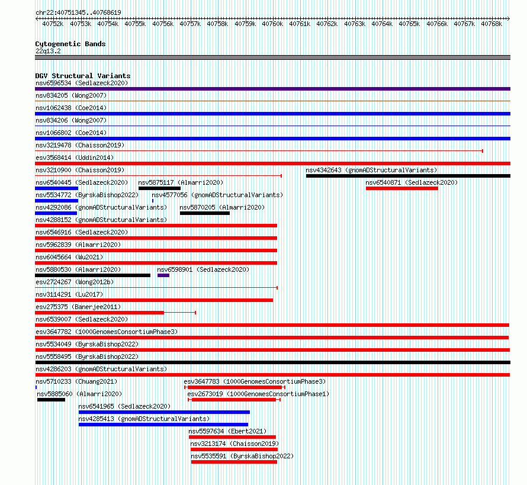527x485 pixels.
Task: Select the nsv834205 (Wong2007) label
Action: click(71, 95)
